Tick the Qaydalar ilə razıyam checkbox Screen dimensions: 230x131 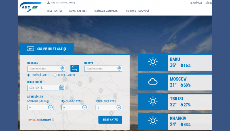point(53,120)
